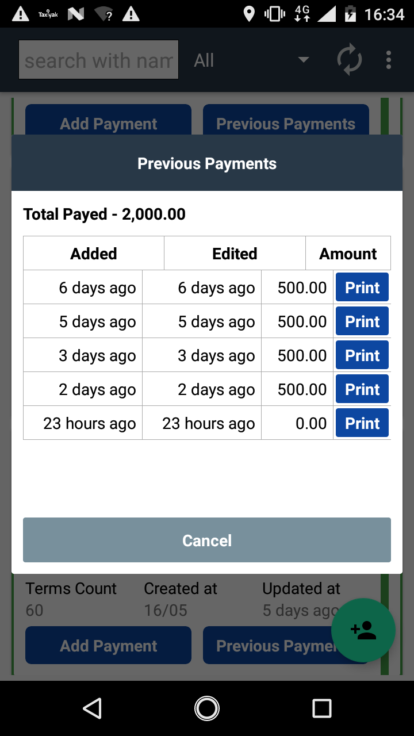414x736 pixels.
Task: Tap the battery charging status icon
Action: pos(350,14)
